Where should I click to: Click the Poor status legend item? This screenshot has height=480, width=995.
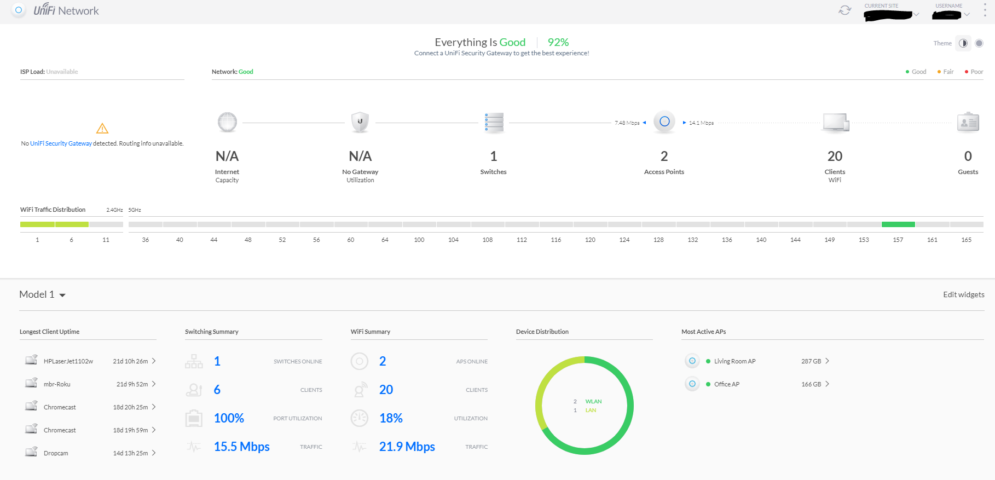pos(974,72)
